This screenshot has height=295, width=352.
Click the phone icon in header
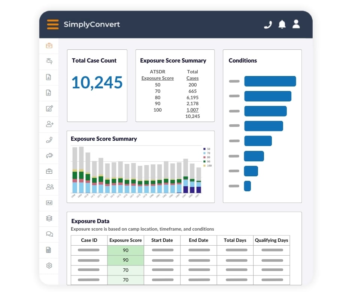[x=268, y=24]
